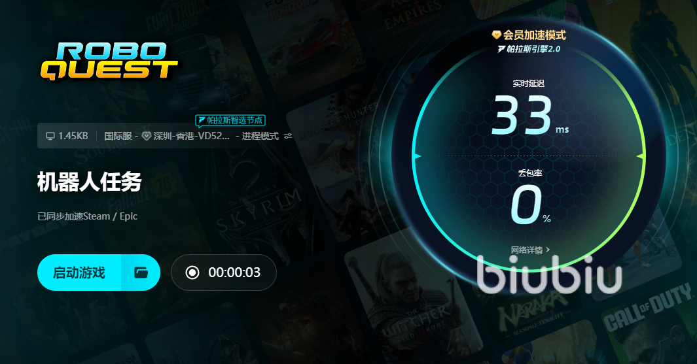Click the ROBO QUEST game logo

tap(109, 61)
